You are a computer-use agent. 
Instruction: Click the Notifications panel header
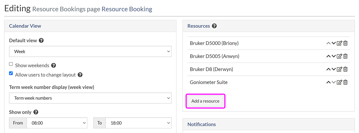tap(202, 124)
